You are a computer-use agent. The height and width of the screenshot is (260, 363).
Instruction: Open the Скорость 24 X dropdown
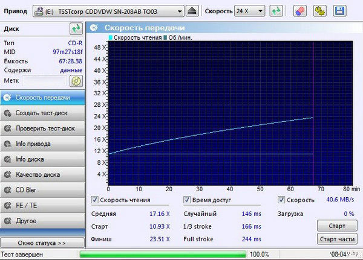click(249, 11)
